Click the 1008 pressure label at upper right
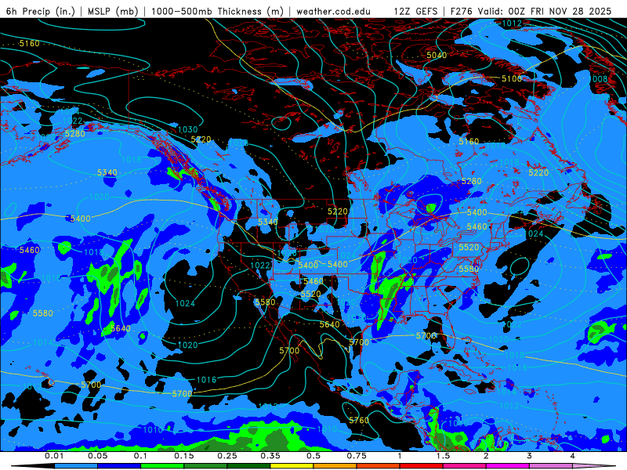The image size is (627, 470). pyautogui.click(x=599, y=79)
